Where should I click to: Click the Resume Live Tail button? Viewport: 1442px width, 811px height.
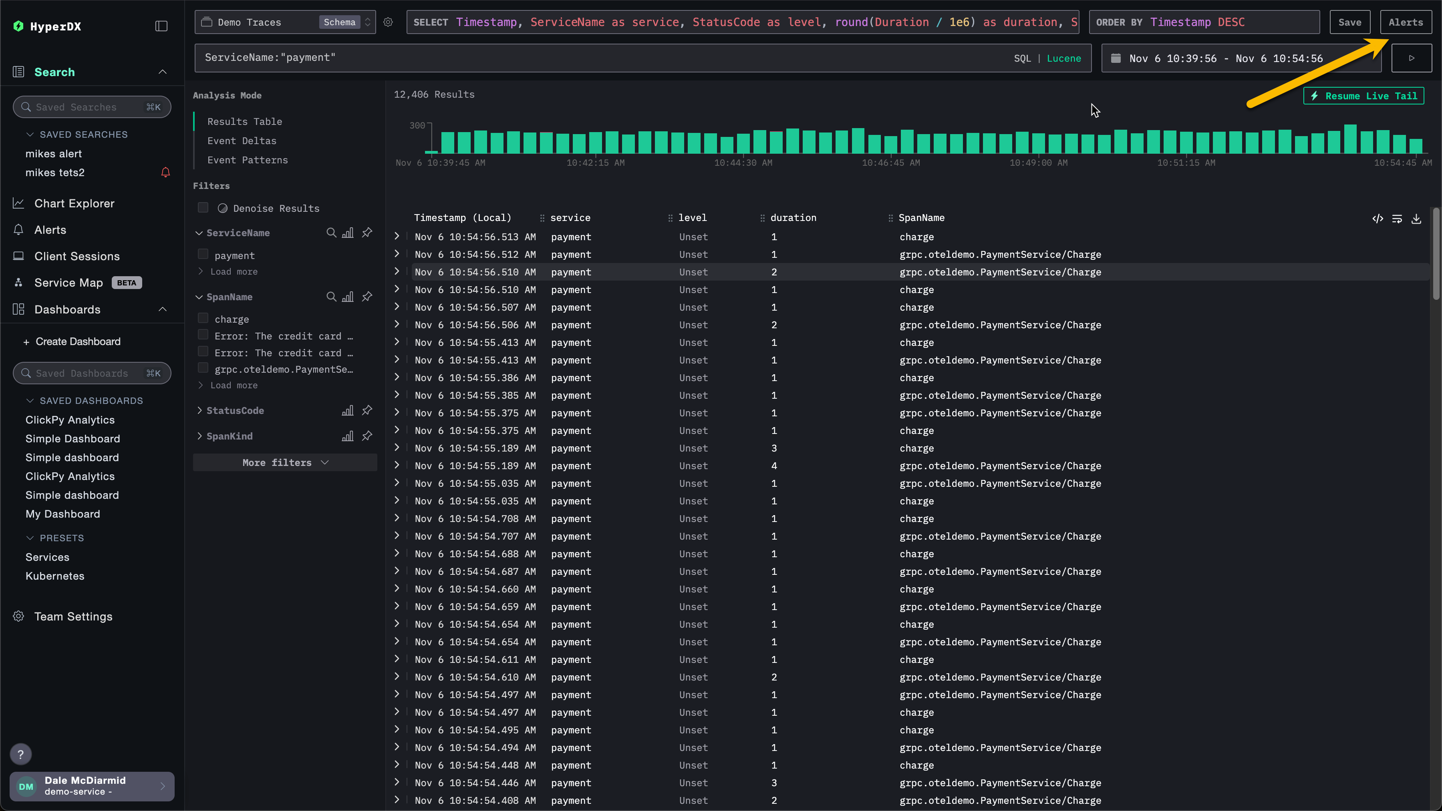(1363, 96)
